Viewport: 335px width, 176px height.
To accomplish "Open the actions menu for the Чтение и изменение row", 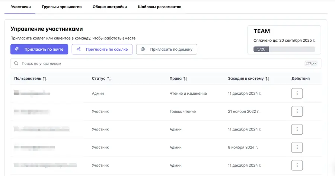I will [x=297, y=93].
